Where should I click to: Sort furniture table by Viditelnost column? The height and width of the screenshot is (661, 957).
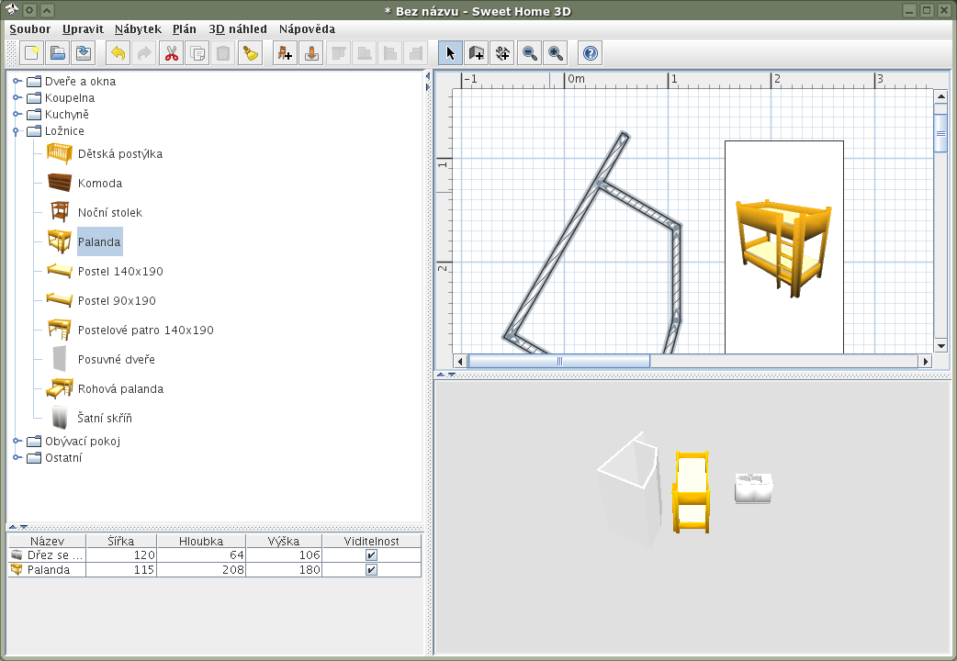pos(372,541)
